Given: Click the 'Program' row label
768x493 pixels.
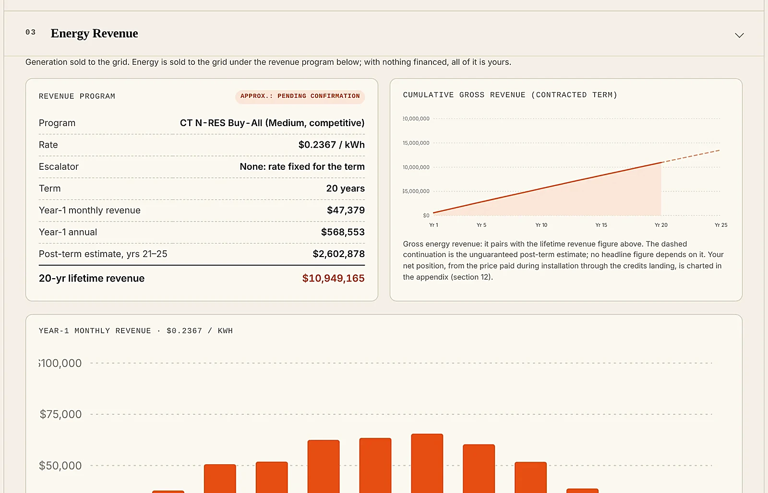Looking at the screenshot, I should point(57,123).
